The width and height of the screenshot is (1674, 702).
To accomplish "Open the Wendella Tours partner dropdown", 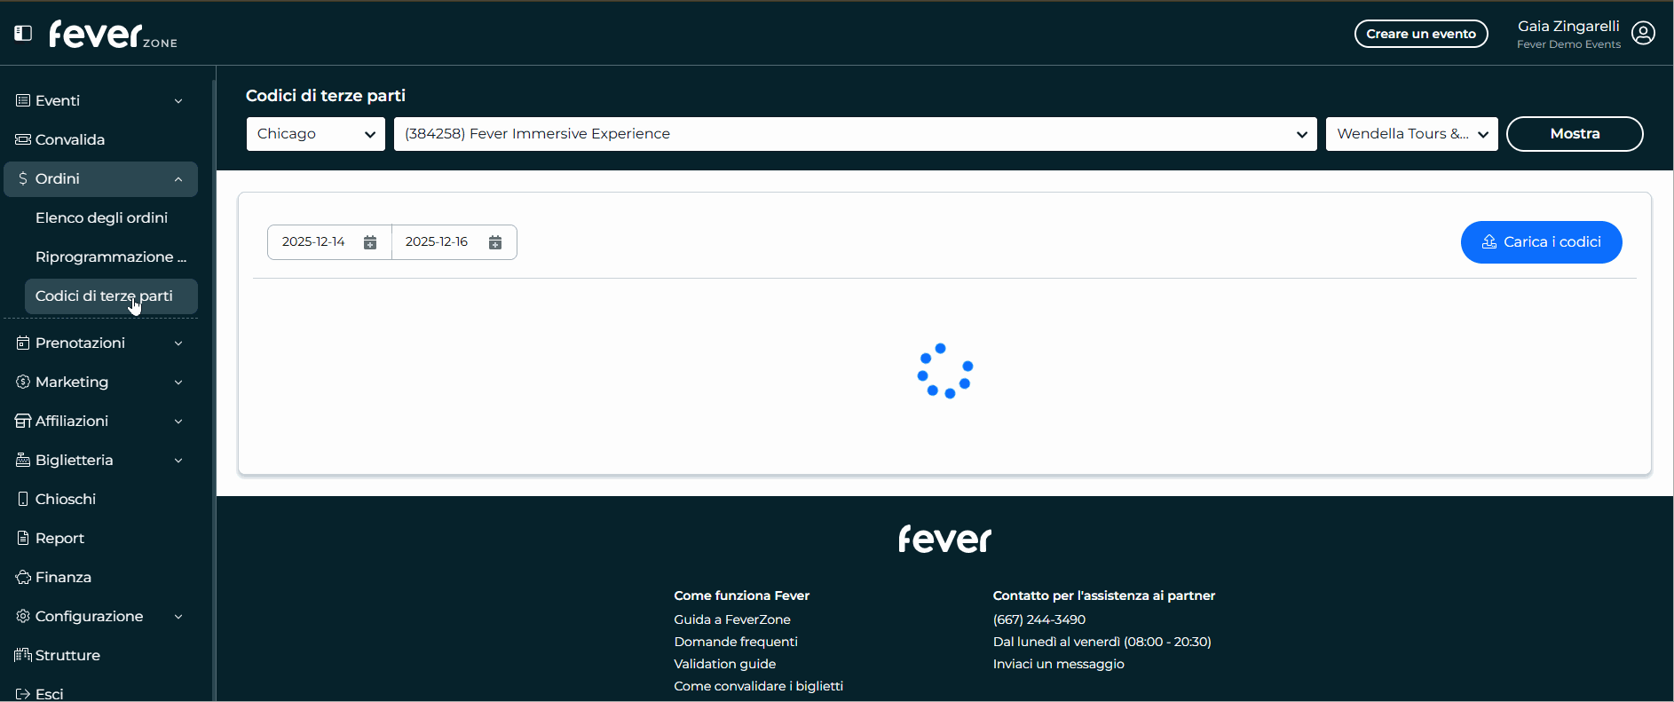I will [x=1412, y=134].
